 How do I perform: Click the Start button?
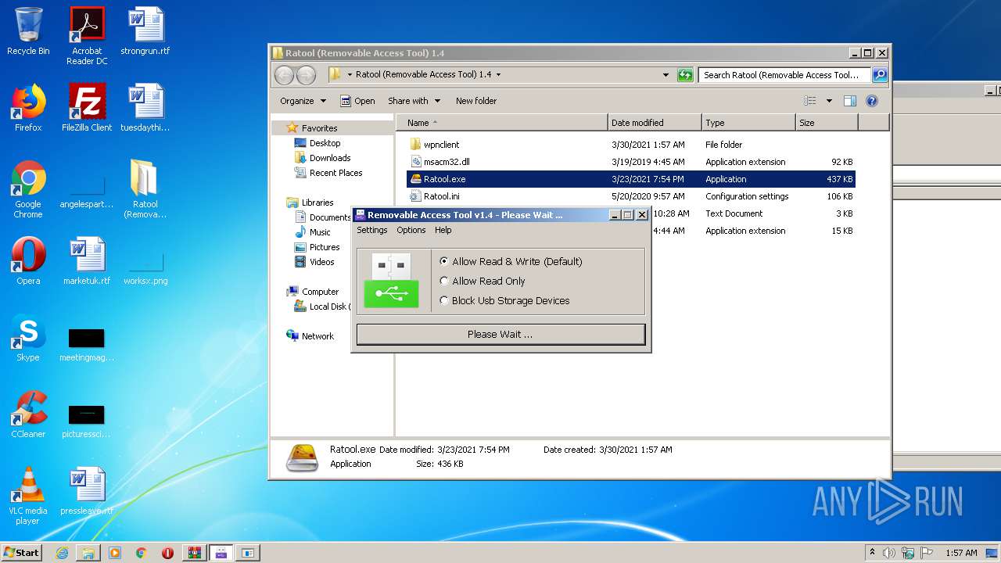click(x=22, y=552)
